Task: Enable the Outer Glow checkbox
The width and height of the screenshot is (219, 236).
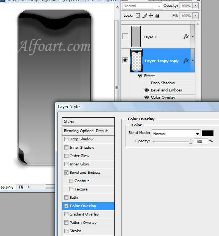Action: (x=66, y=156)
